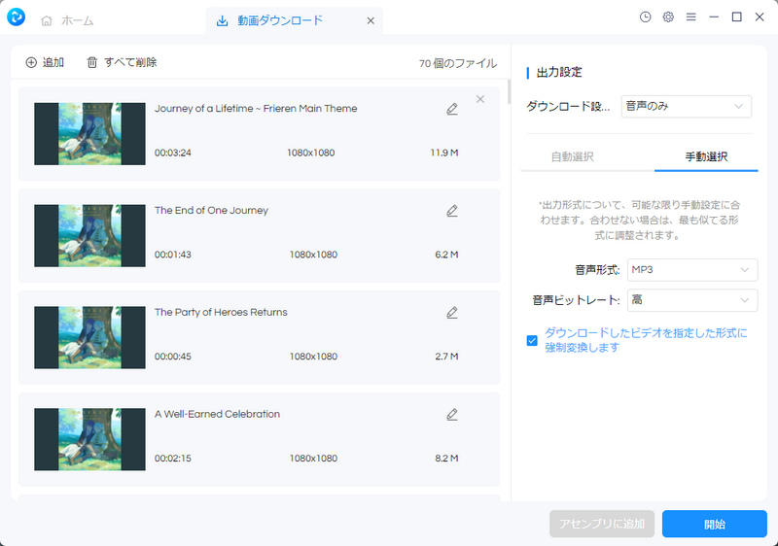Select The Party of Heroes Returns thumbnail
The height and width of the screenshot is (546, 778).
point(89,337)
